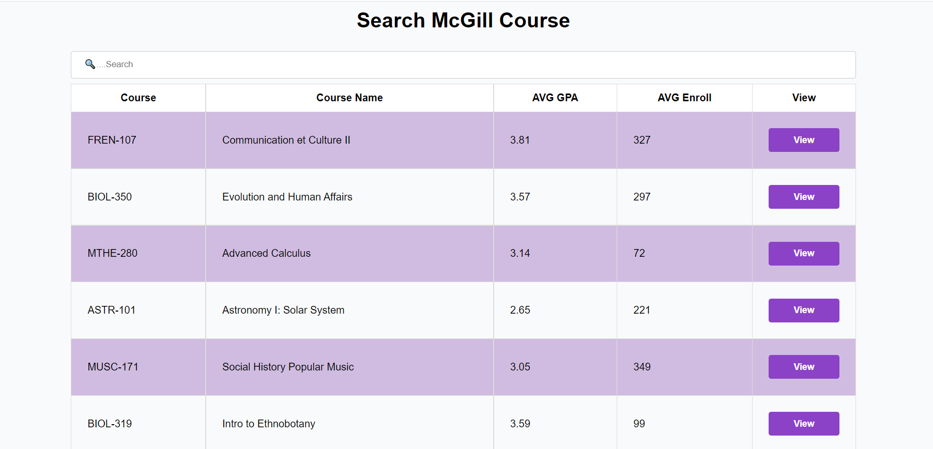933x449 pixels.
Task: Open View for BIOL-350 course
Action: point(803,197)
